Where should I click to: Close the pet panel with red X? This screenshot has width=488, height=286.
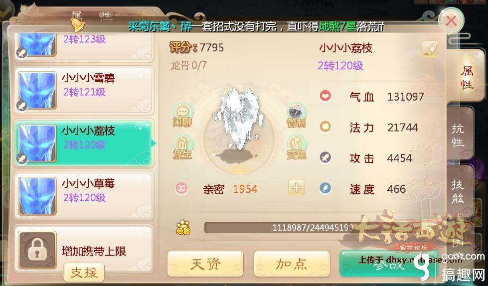[451, 21]
